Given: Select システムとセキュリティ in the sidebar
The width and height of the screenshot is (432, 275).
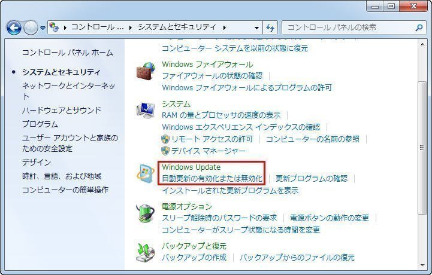Looking at the screenshot, I should coord(62,72).
